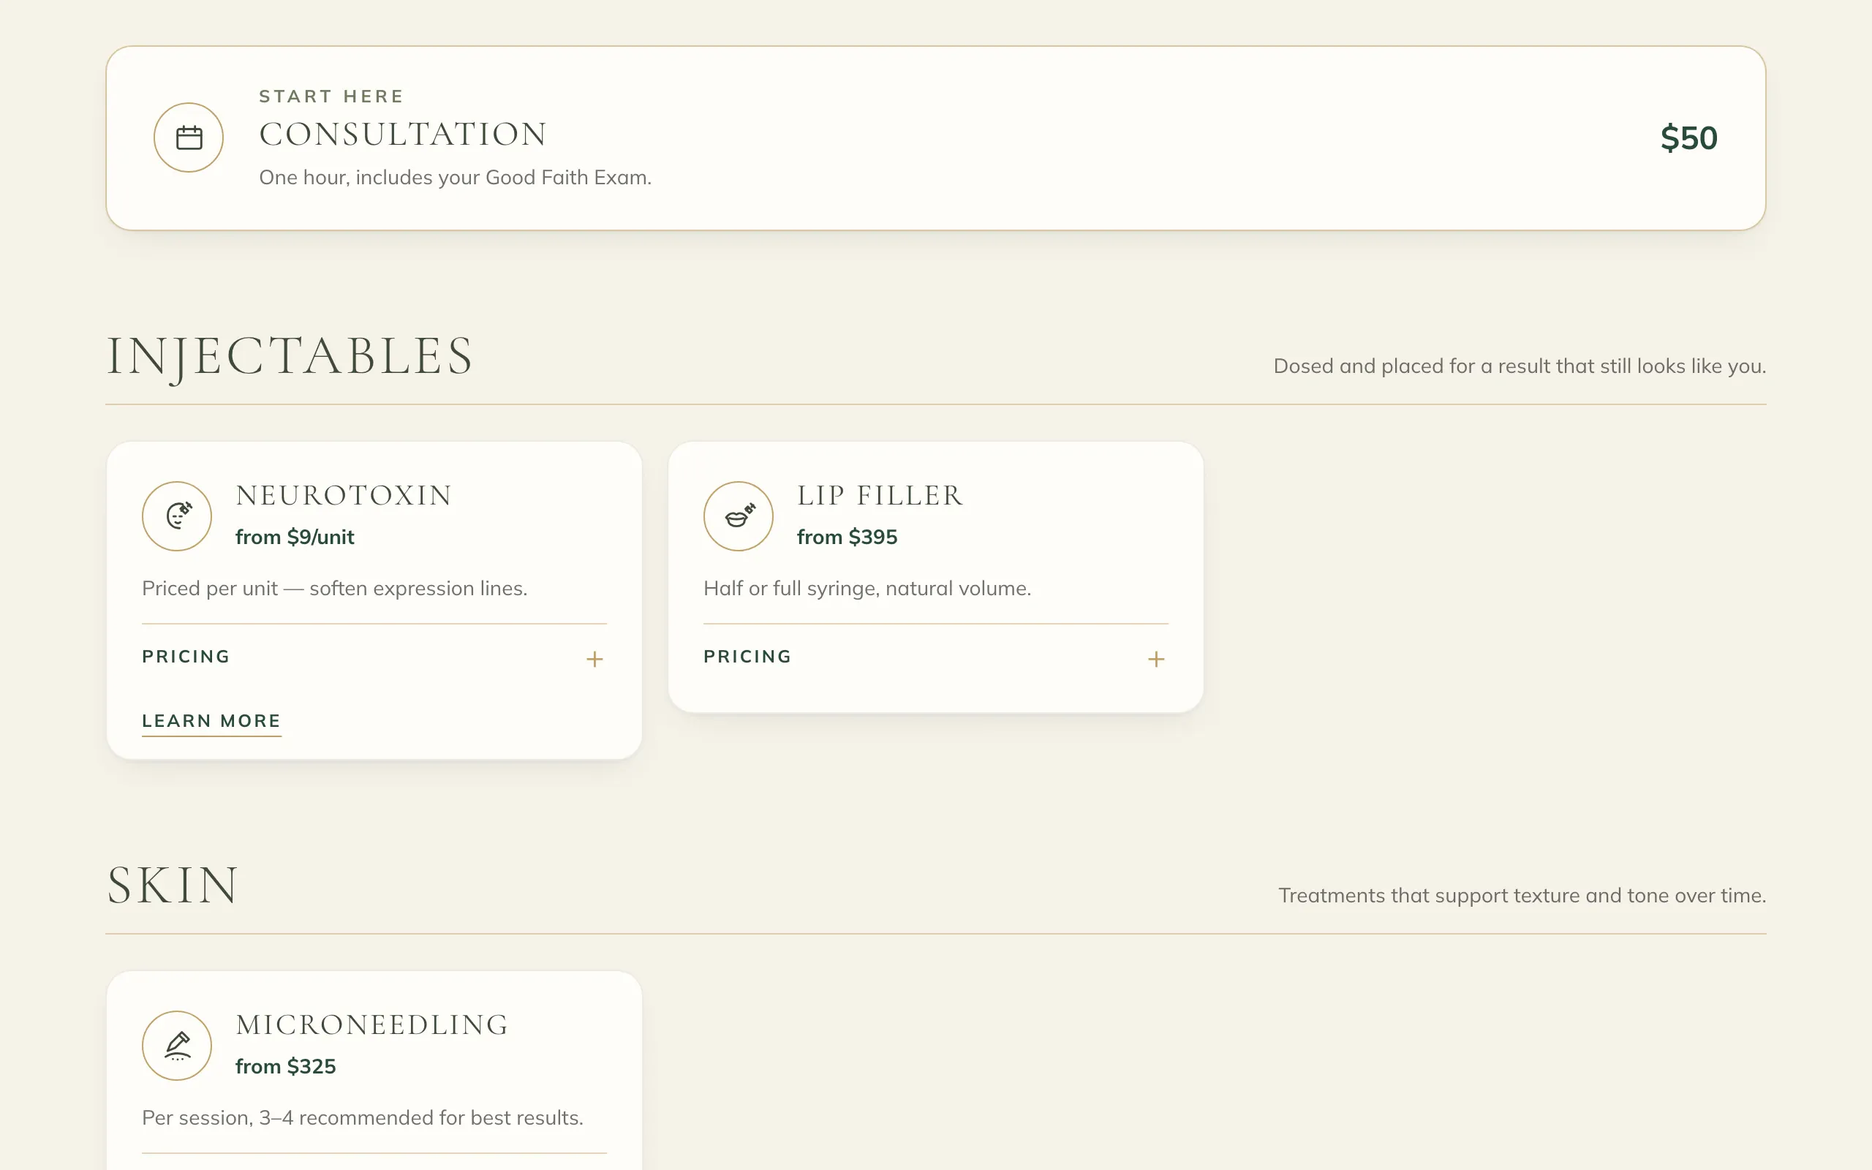Image resolution: width=1872 pixels, height=1170 pixels.
Task: Click 'One hour, includes your Good Faith Exam.'
Action: pyautogui.click(x=456, y=178)
